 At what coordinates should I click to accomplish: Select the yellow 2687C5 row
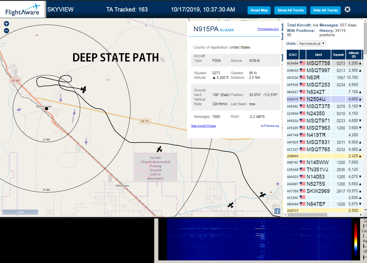pyautogui.click(x=324, y=210)
